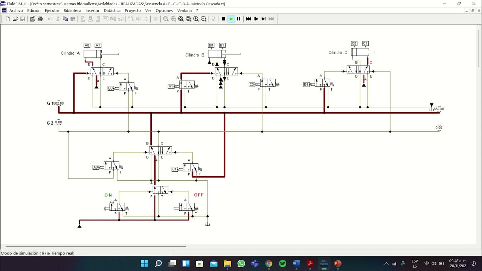Stop the simulation with the stop button
Image resolution: width=482 pixels, height=271 pixels.
coord(223,19)
